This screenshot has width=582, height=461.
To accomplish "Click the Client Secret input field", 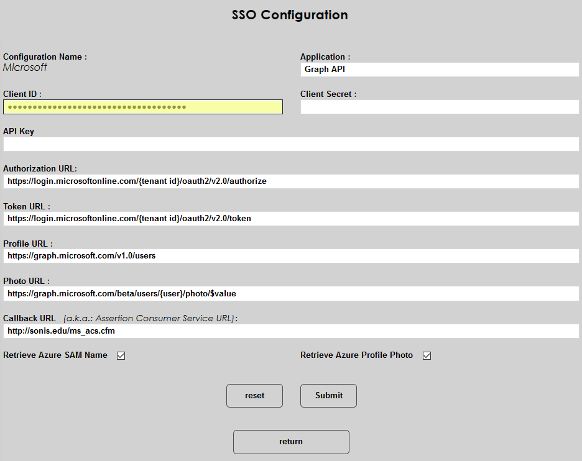I will pos(439,107).
